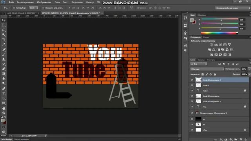The height and width of the screenshot is (141, 251).
Task: Select the Crop tool
Action: pyautogui.click(x=4, y=39)
